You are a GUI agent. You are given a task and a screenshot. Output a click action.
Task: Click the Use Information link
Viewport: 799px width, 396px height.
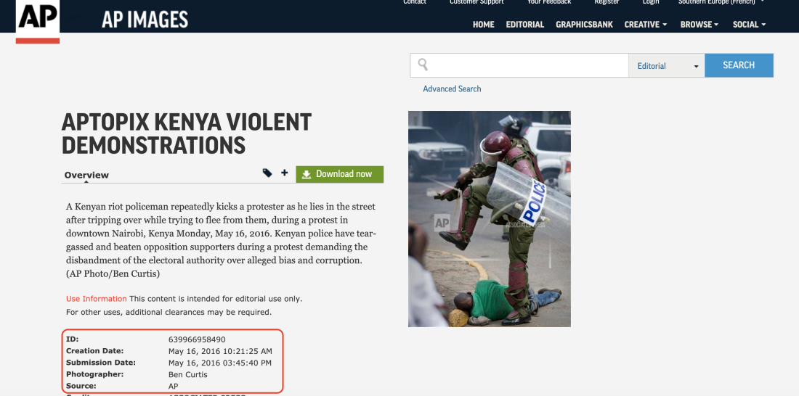pyautogui.click(x=97, y=299)
